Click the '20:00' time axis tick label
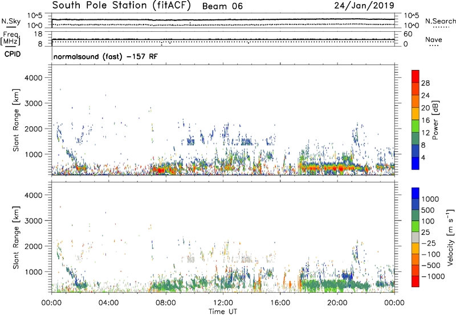 coord(337,303)
